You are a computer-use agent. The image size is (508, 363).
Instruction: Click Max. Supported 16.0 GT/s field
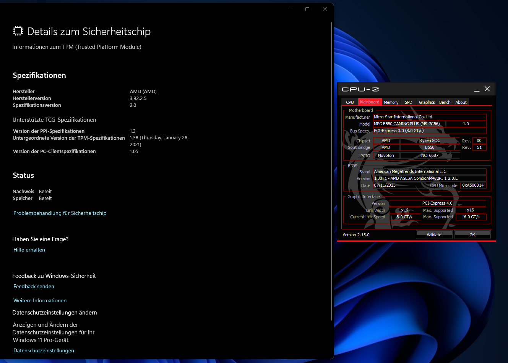471,217
